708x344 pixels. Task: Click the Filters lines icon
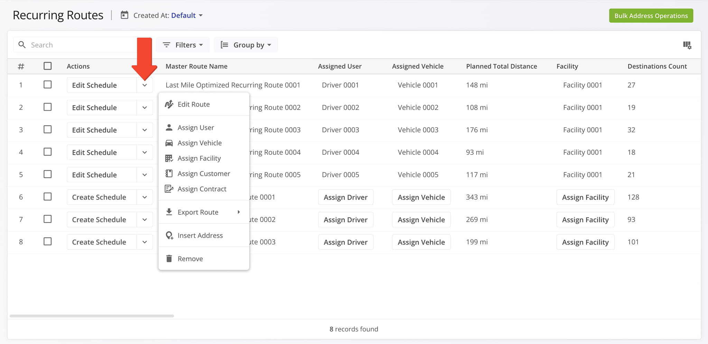(x=166, y=45)
